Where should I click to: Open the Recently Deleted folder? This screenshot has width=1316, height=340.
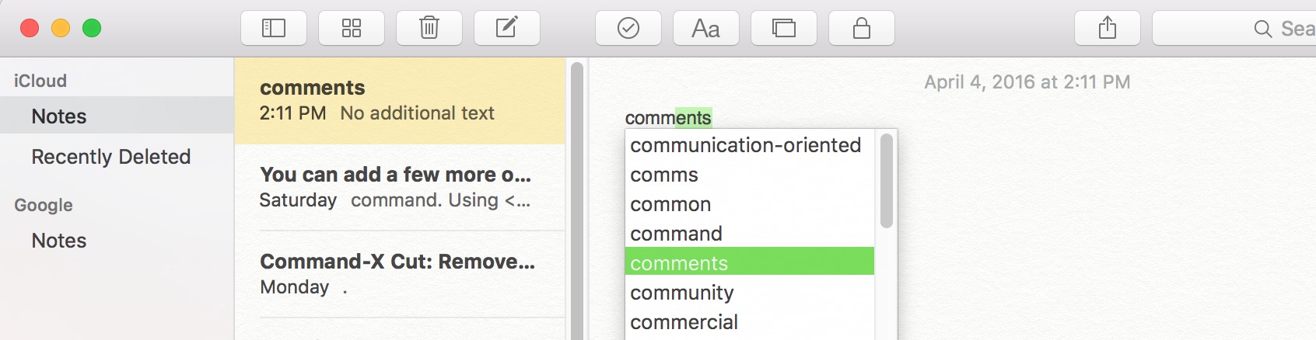point(117,157)
